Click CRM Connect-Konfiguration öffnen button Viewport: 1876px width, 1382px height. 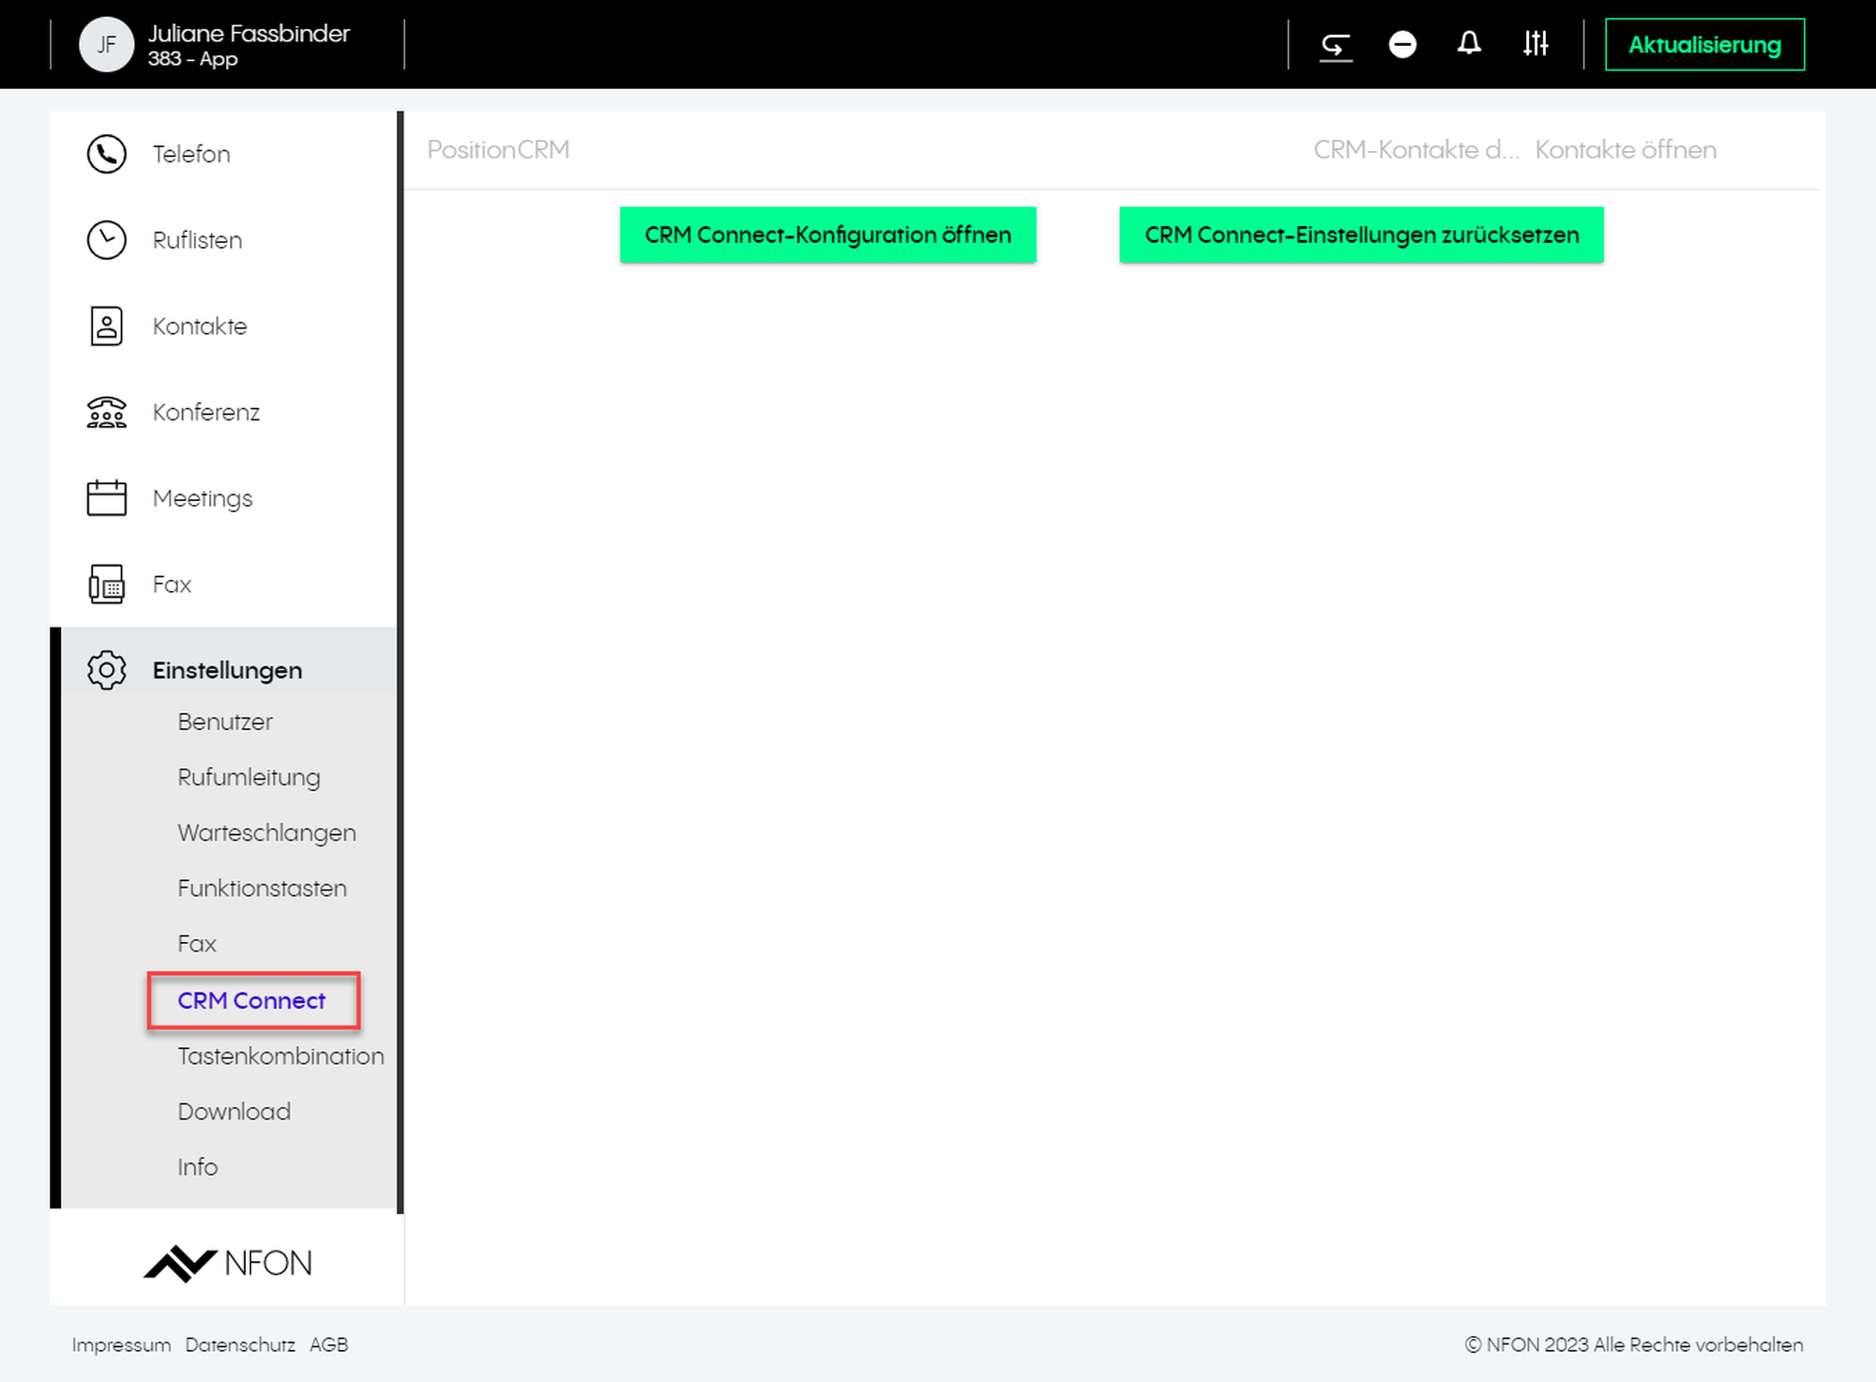827,235
